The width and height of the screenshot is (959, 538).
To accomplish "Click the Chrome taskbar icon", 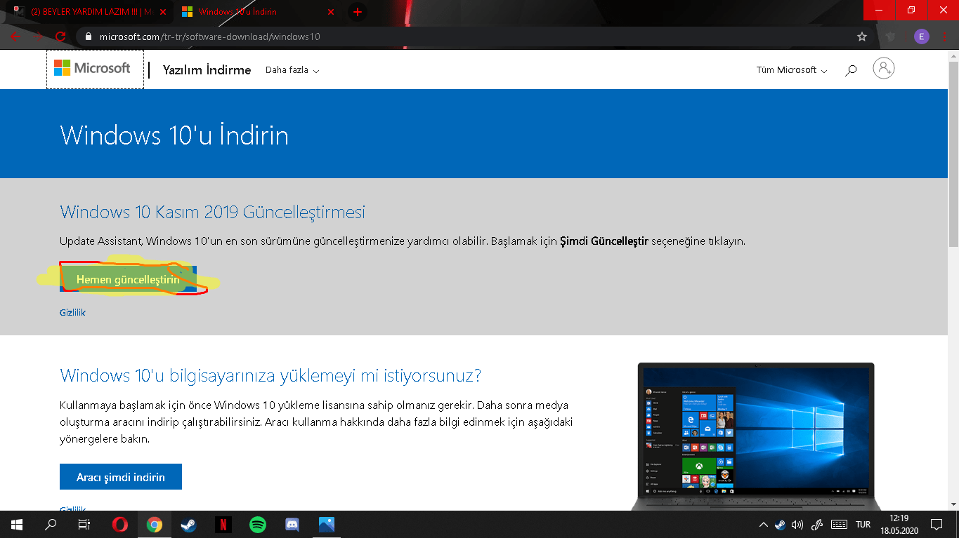I will [x=155, y=525].
